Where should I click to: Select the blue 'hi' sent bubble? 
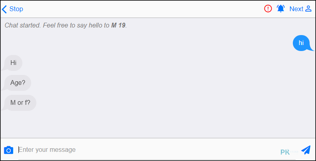301,43
